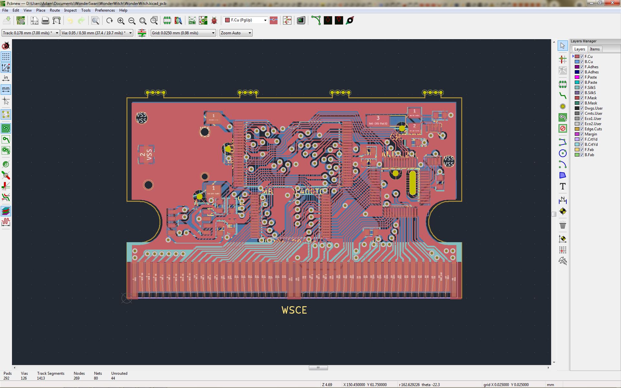
Task: Expand the Grid size dropdown
Action: pos(213,33)
